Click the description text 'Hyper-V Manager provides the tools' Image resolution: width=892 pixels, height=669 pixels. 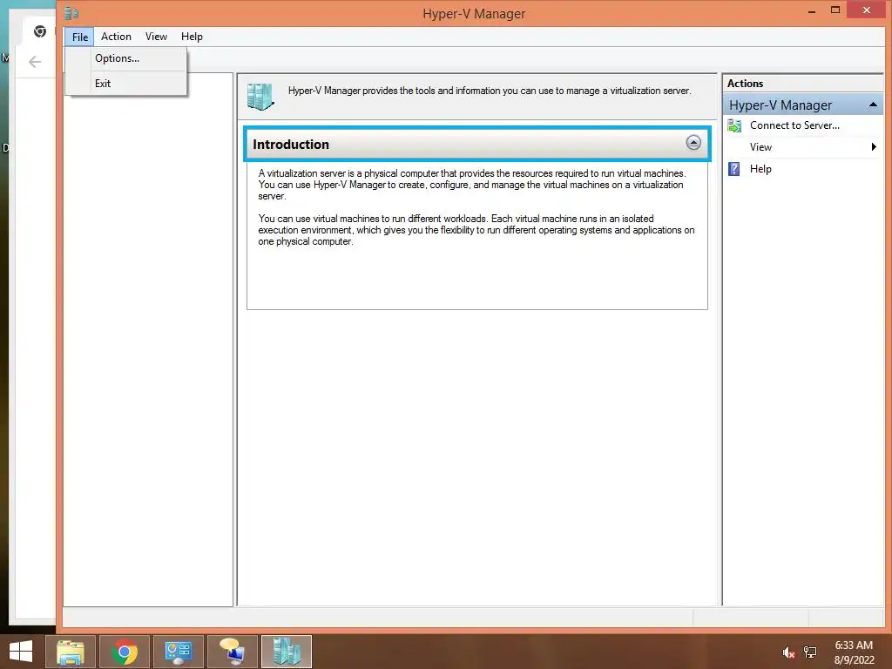click(490, 91)
